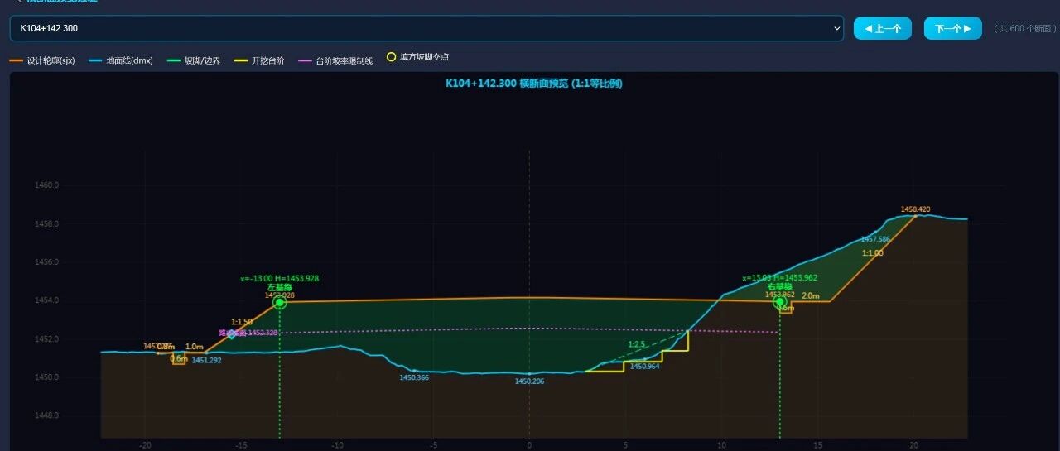The height and width of the screenshot is (451, 1060).
Task: Toggle 设计轮廓(sjx) legend series
Action: 43,60
